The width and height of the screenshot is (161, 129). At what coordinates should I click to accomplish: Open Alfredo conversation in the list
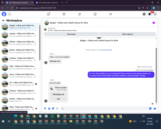pyautogui.click(x=19, y=43)
